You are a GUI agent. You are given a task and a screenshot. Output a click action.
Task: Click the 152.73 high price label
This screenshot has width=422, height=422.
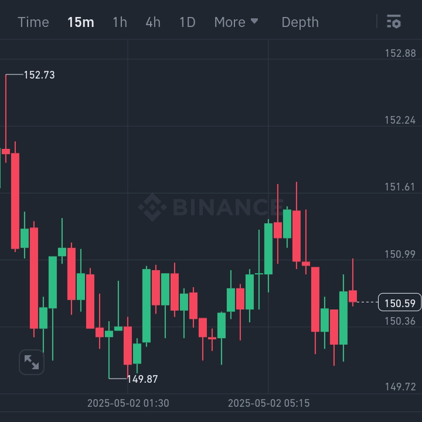pyautogui.click(x=39, y=75)
